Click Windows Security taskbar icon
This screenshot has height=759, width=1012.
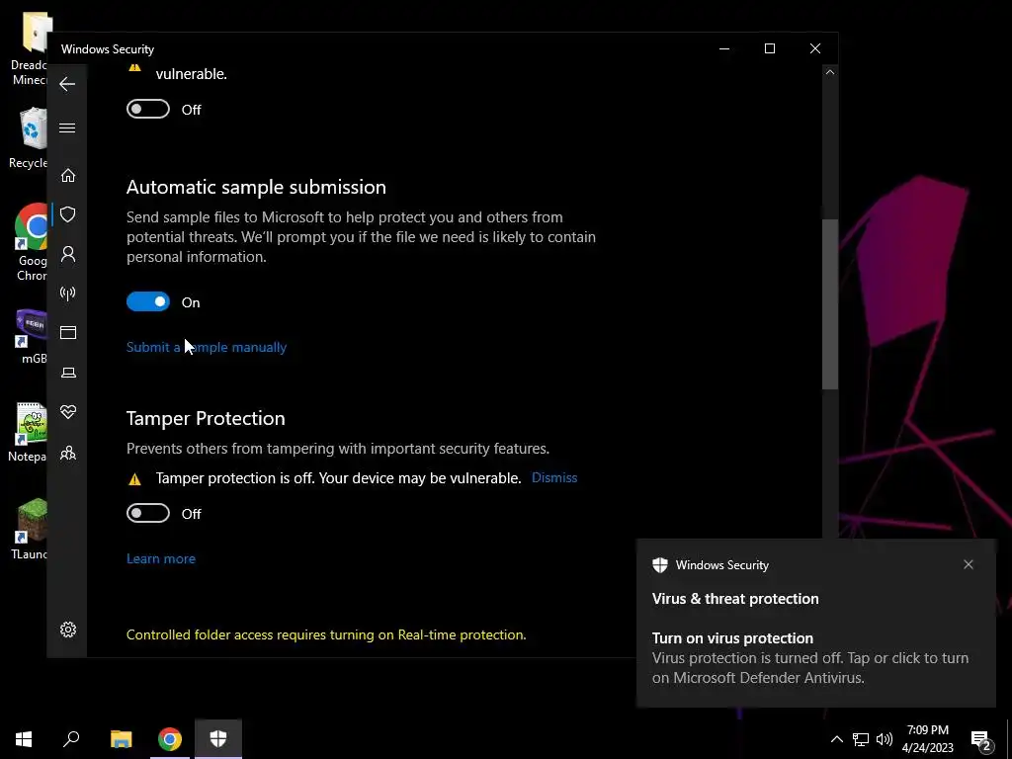tap(218, 739)
